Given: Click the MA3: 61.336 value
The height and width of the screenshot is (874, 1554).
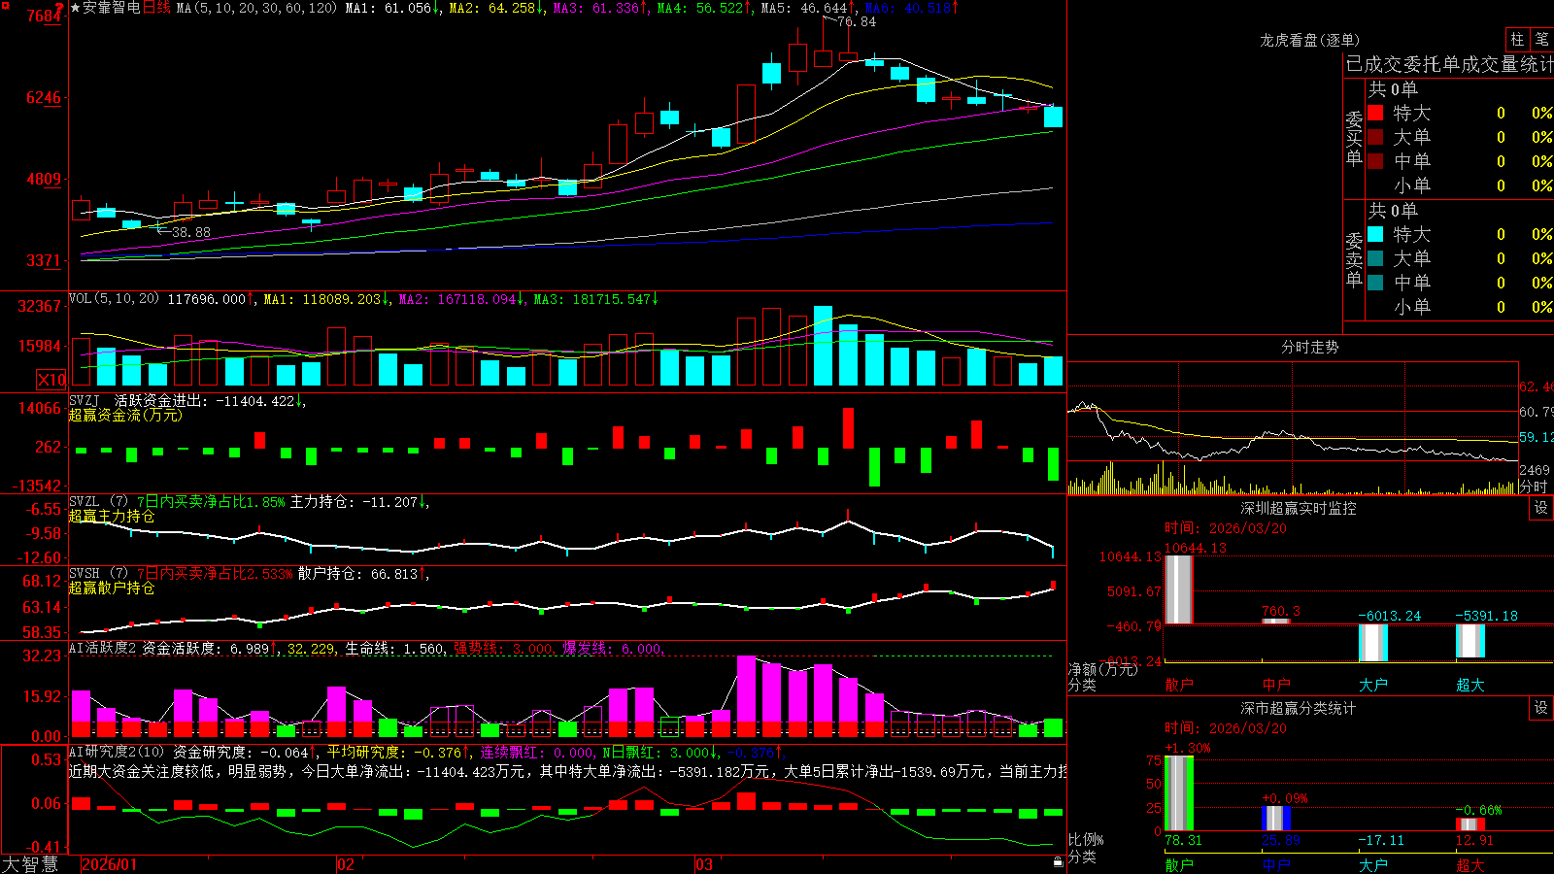Looking at the screenshot, I should (600, 8).
